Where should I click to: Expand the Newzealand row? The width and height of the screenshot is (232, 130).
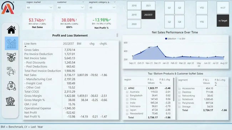tap(127, 114)
